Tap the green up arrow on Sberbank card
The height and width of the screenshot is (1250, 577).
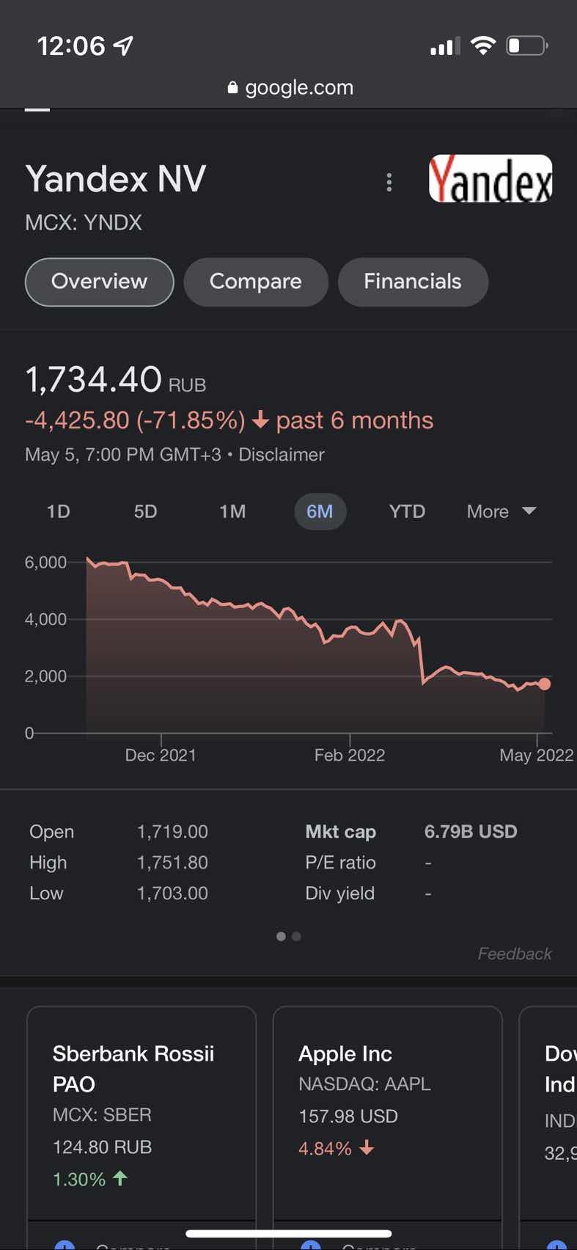120,1178
